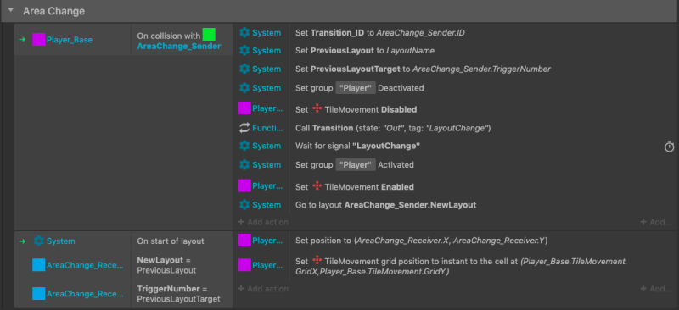Select the Call Transition function action

pos(392,128)
